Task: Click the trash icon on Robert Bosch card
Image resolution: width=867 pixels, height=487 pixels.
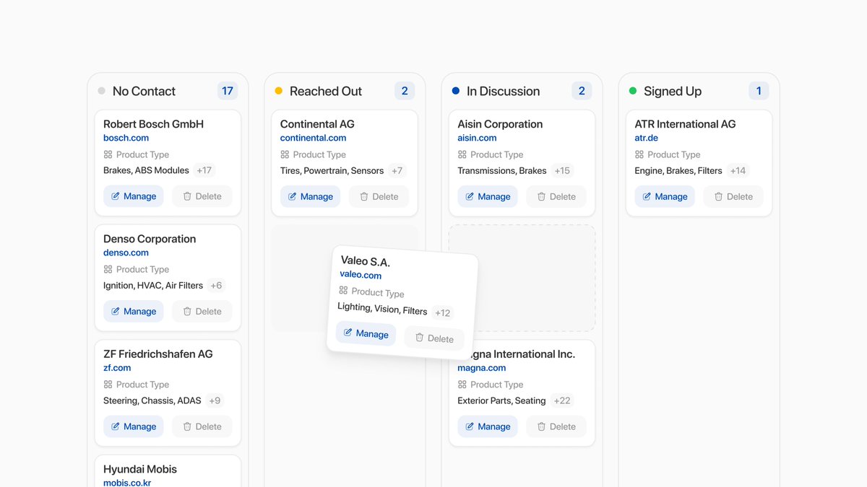Action: [x=187, y=196]
